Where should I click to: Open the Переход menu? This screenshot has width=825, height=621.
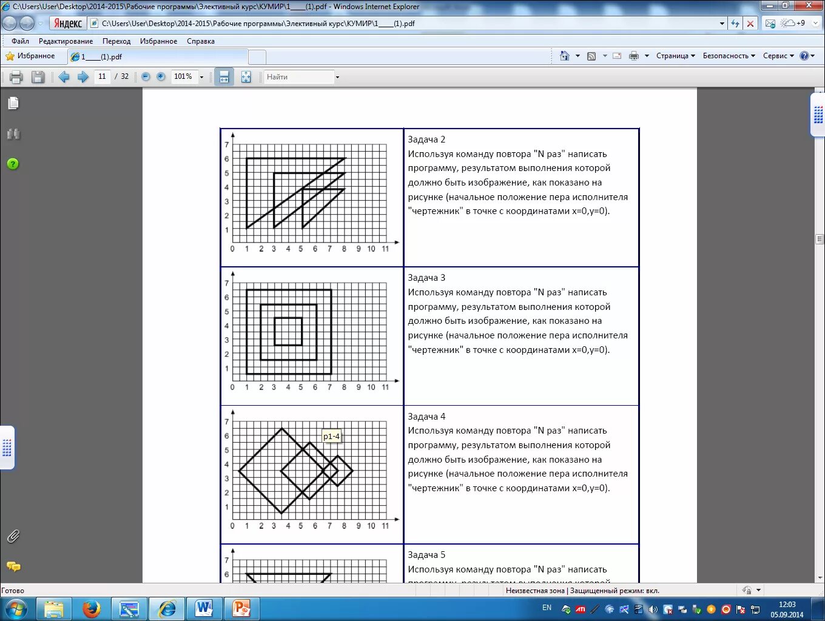coord(116,41)
